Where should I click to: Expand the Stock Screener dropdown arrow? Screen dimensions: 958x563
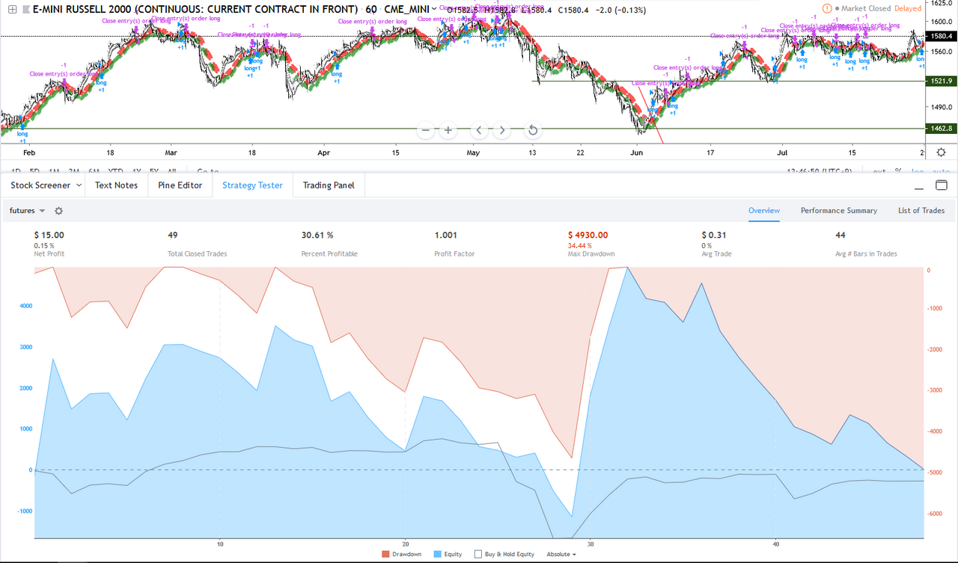coord(78,185)
